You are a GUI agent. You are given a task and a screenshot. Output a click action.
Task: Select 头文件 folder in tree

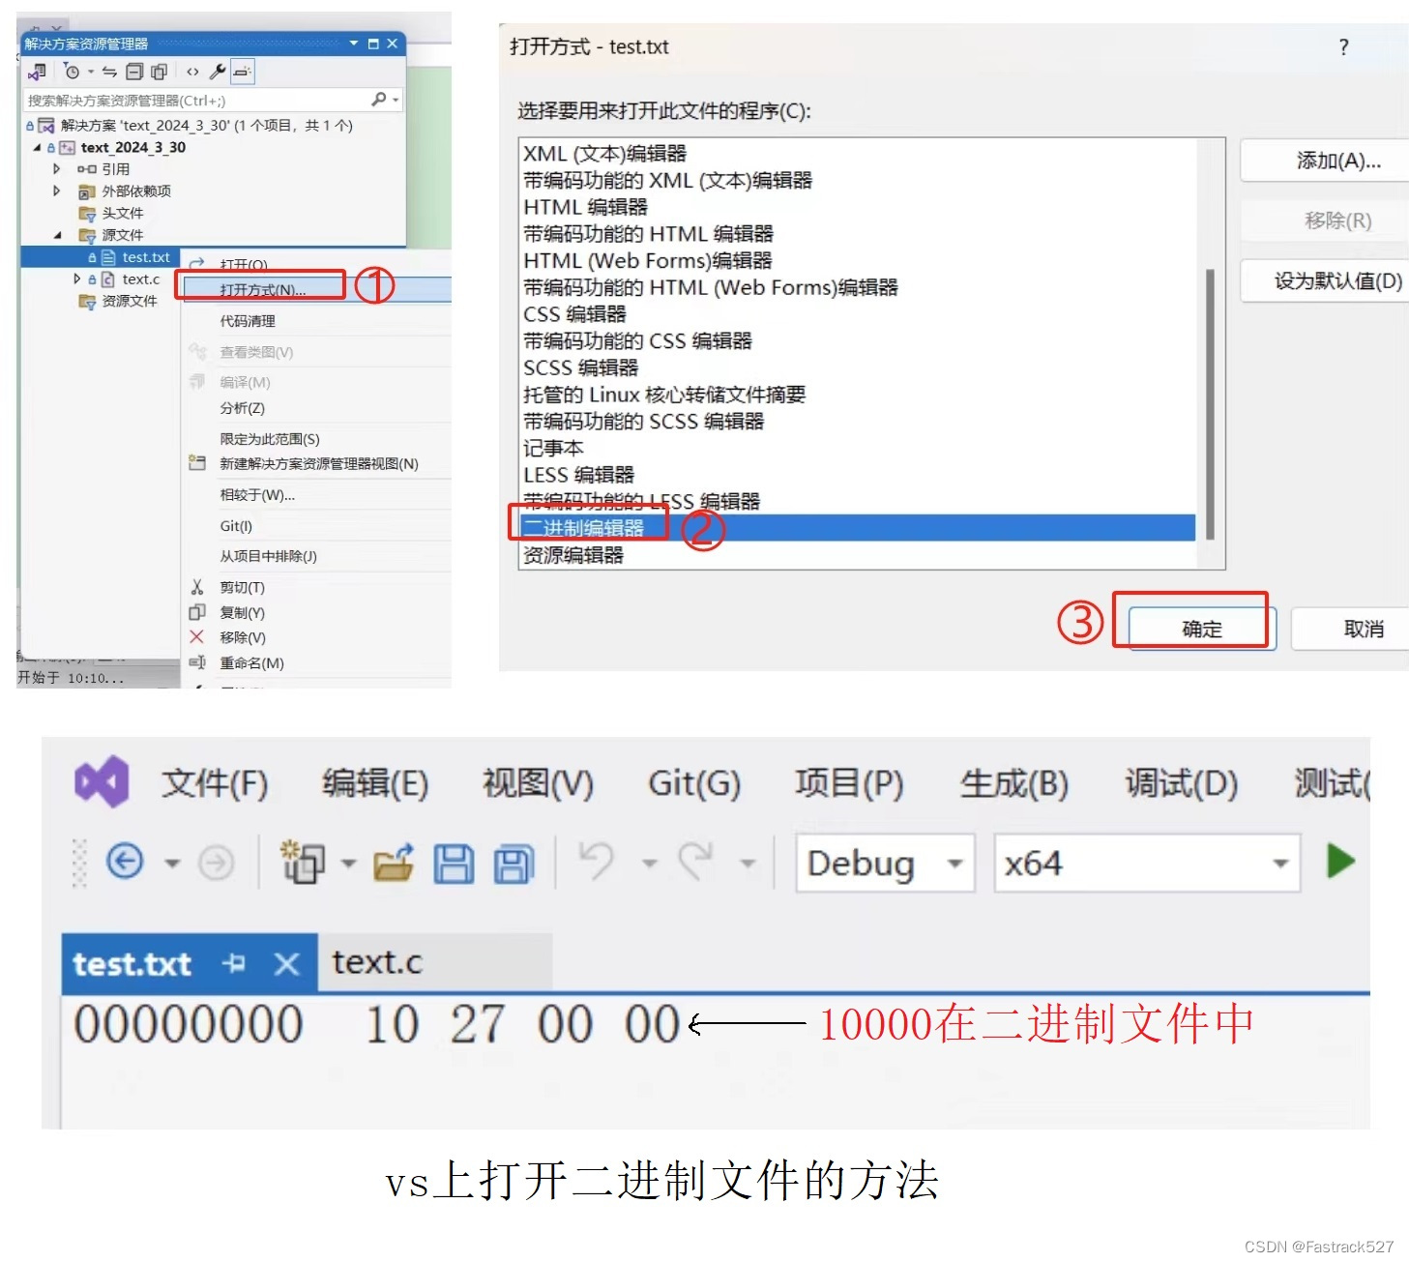122,213
